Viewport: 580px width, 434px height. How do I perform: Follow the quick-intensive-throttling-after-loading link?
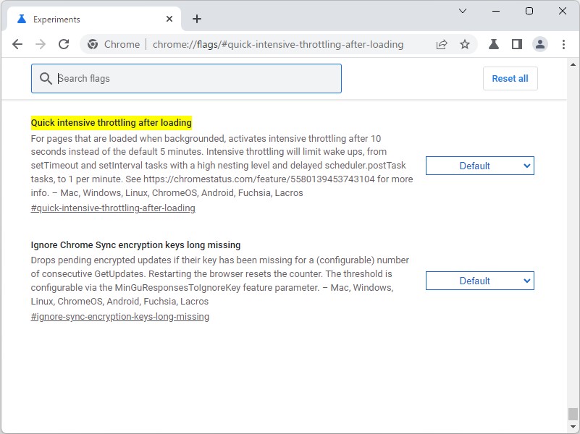(112, 208)
